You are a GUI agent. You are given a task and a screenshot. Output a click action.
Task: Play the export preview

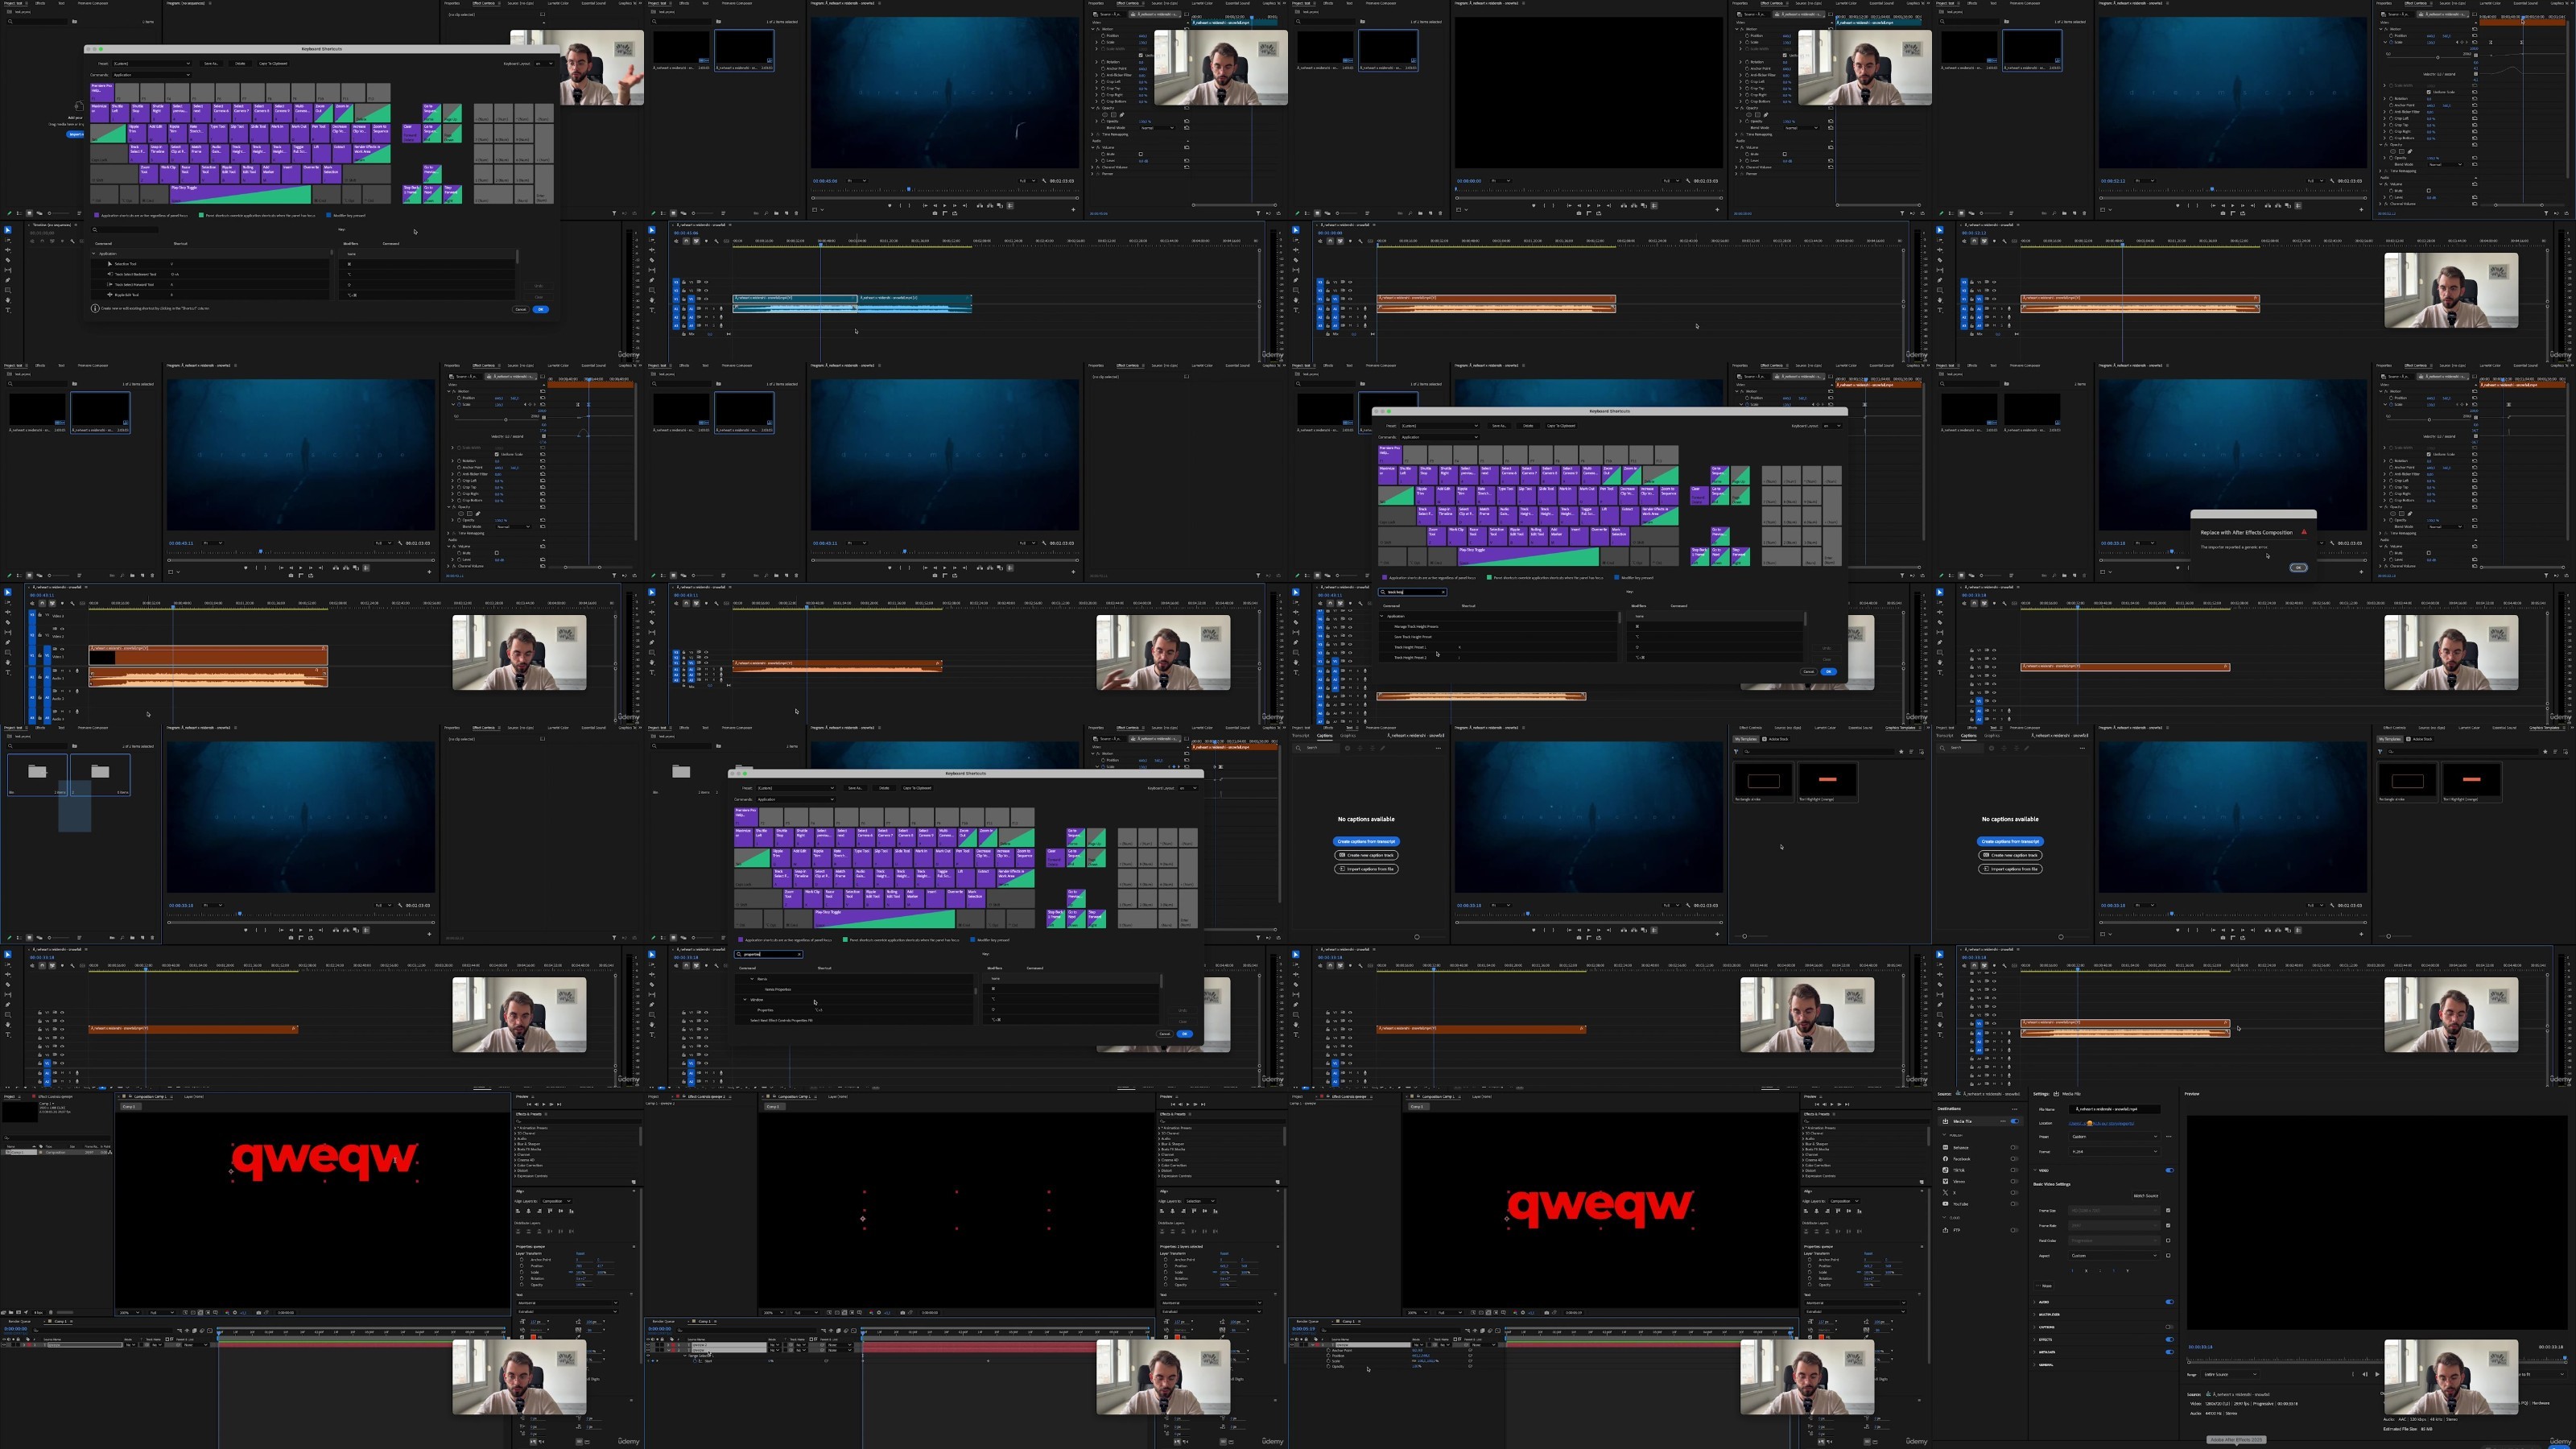pos(2377,1375)
